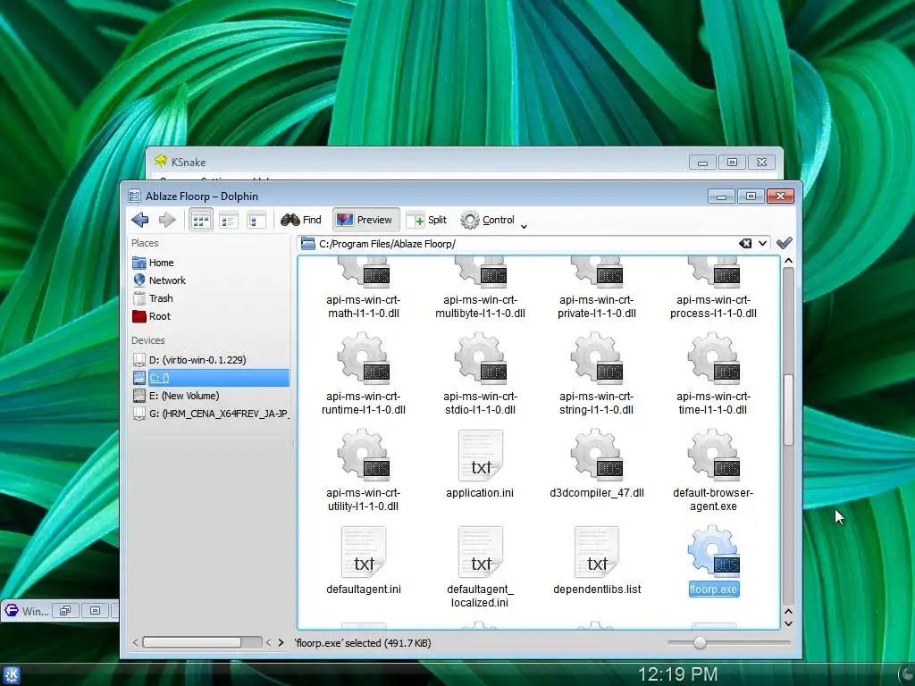Go forward using the grey Forward arrow
This screenshot has height=686, width=915.
(x=167, y=220)
